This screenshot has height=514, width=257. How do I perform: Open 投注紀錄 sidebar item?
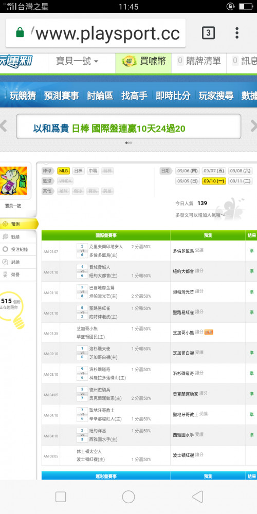[18, 249]
